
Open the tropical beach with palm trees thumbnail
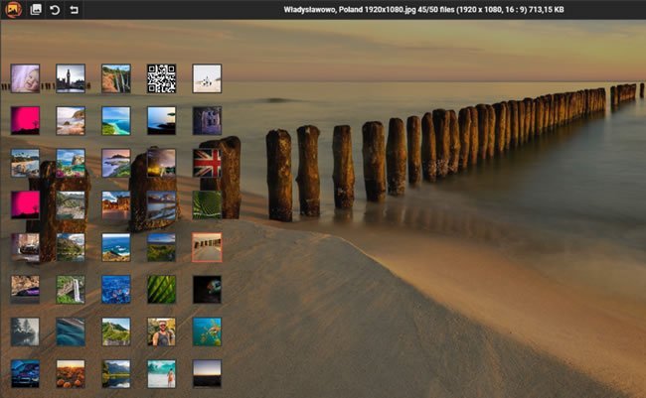coord(25,163)
